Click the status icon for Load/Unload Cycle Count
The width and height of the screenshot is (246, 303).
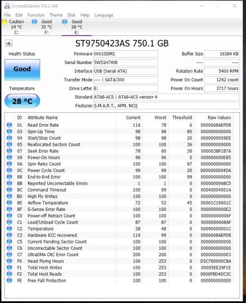(9, 222)
